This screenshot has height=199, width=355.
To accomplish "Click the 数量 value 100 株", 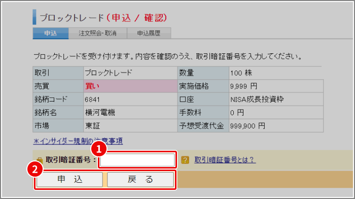I will tap(241, 73).
